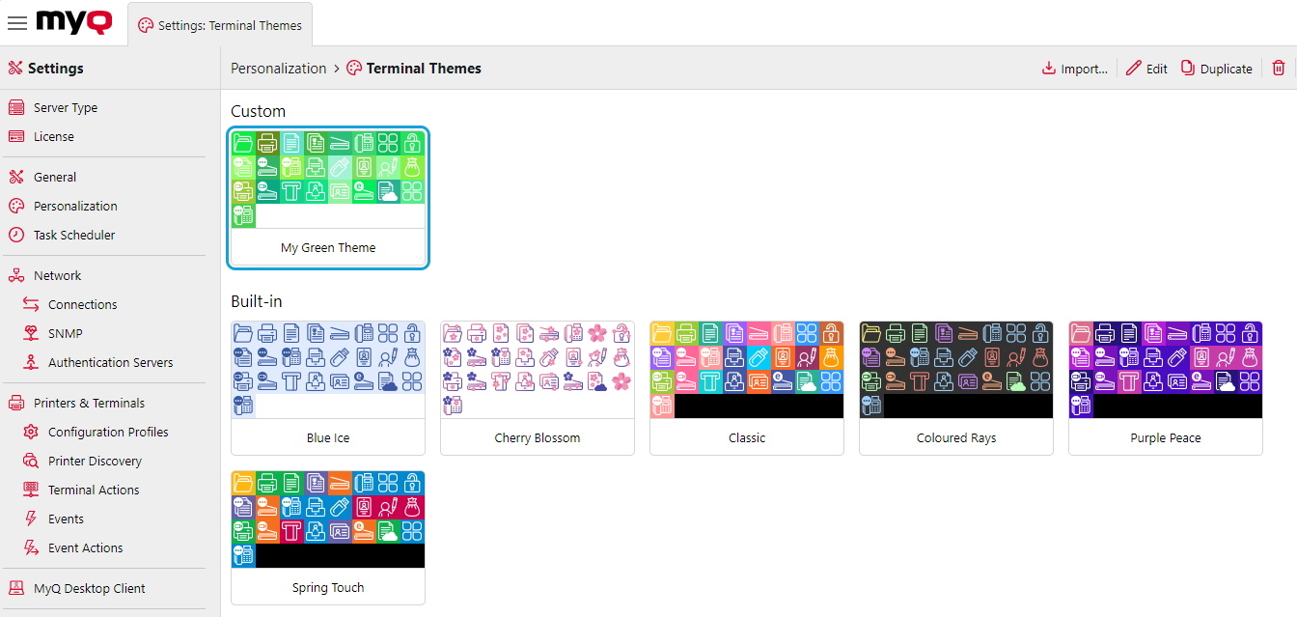Click the MyQ logo
The height and width of the screenshot is (617, 1297).
coord(74,23)
